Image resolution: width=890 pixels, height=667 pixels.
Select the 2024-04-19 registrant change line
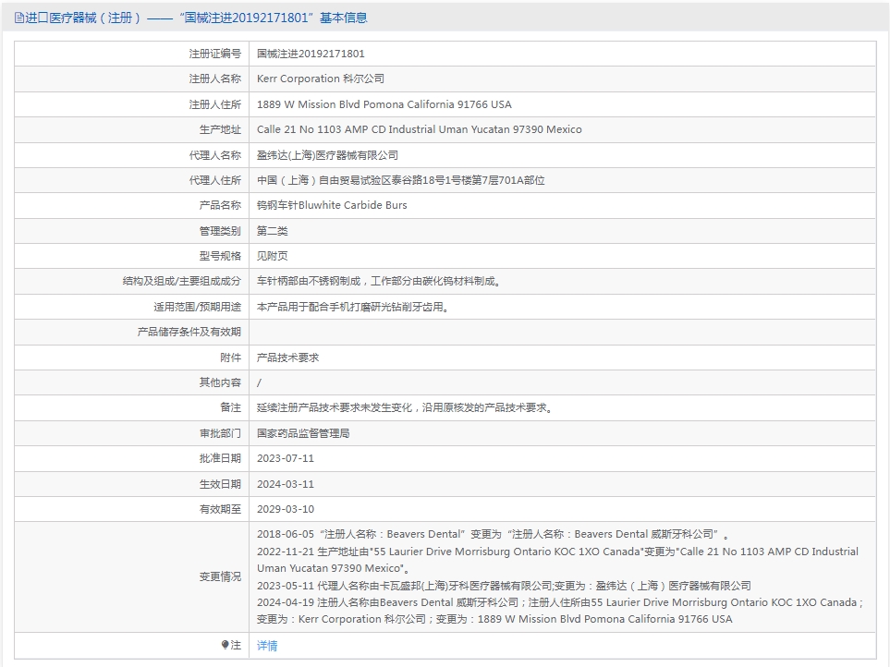(560, 611)
